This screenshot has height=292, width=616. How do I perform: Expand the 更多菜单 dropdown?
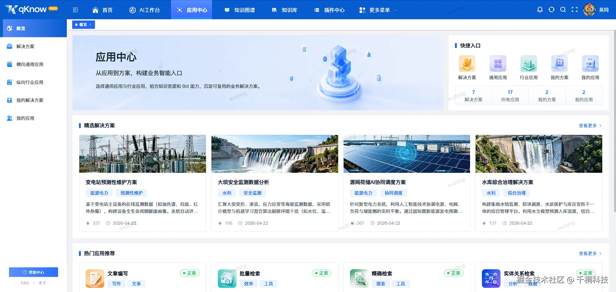[x=378, y=10]
